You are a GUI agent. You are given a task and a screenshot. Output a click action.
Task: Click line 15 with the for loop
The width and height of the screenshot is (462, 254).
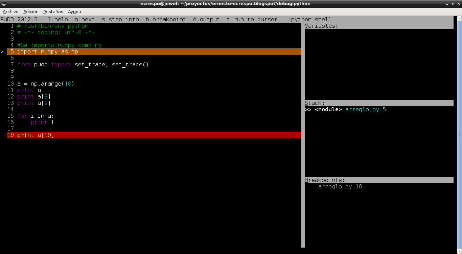coord(36,116)
